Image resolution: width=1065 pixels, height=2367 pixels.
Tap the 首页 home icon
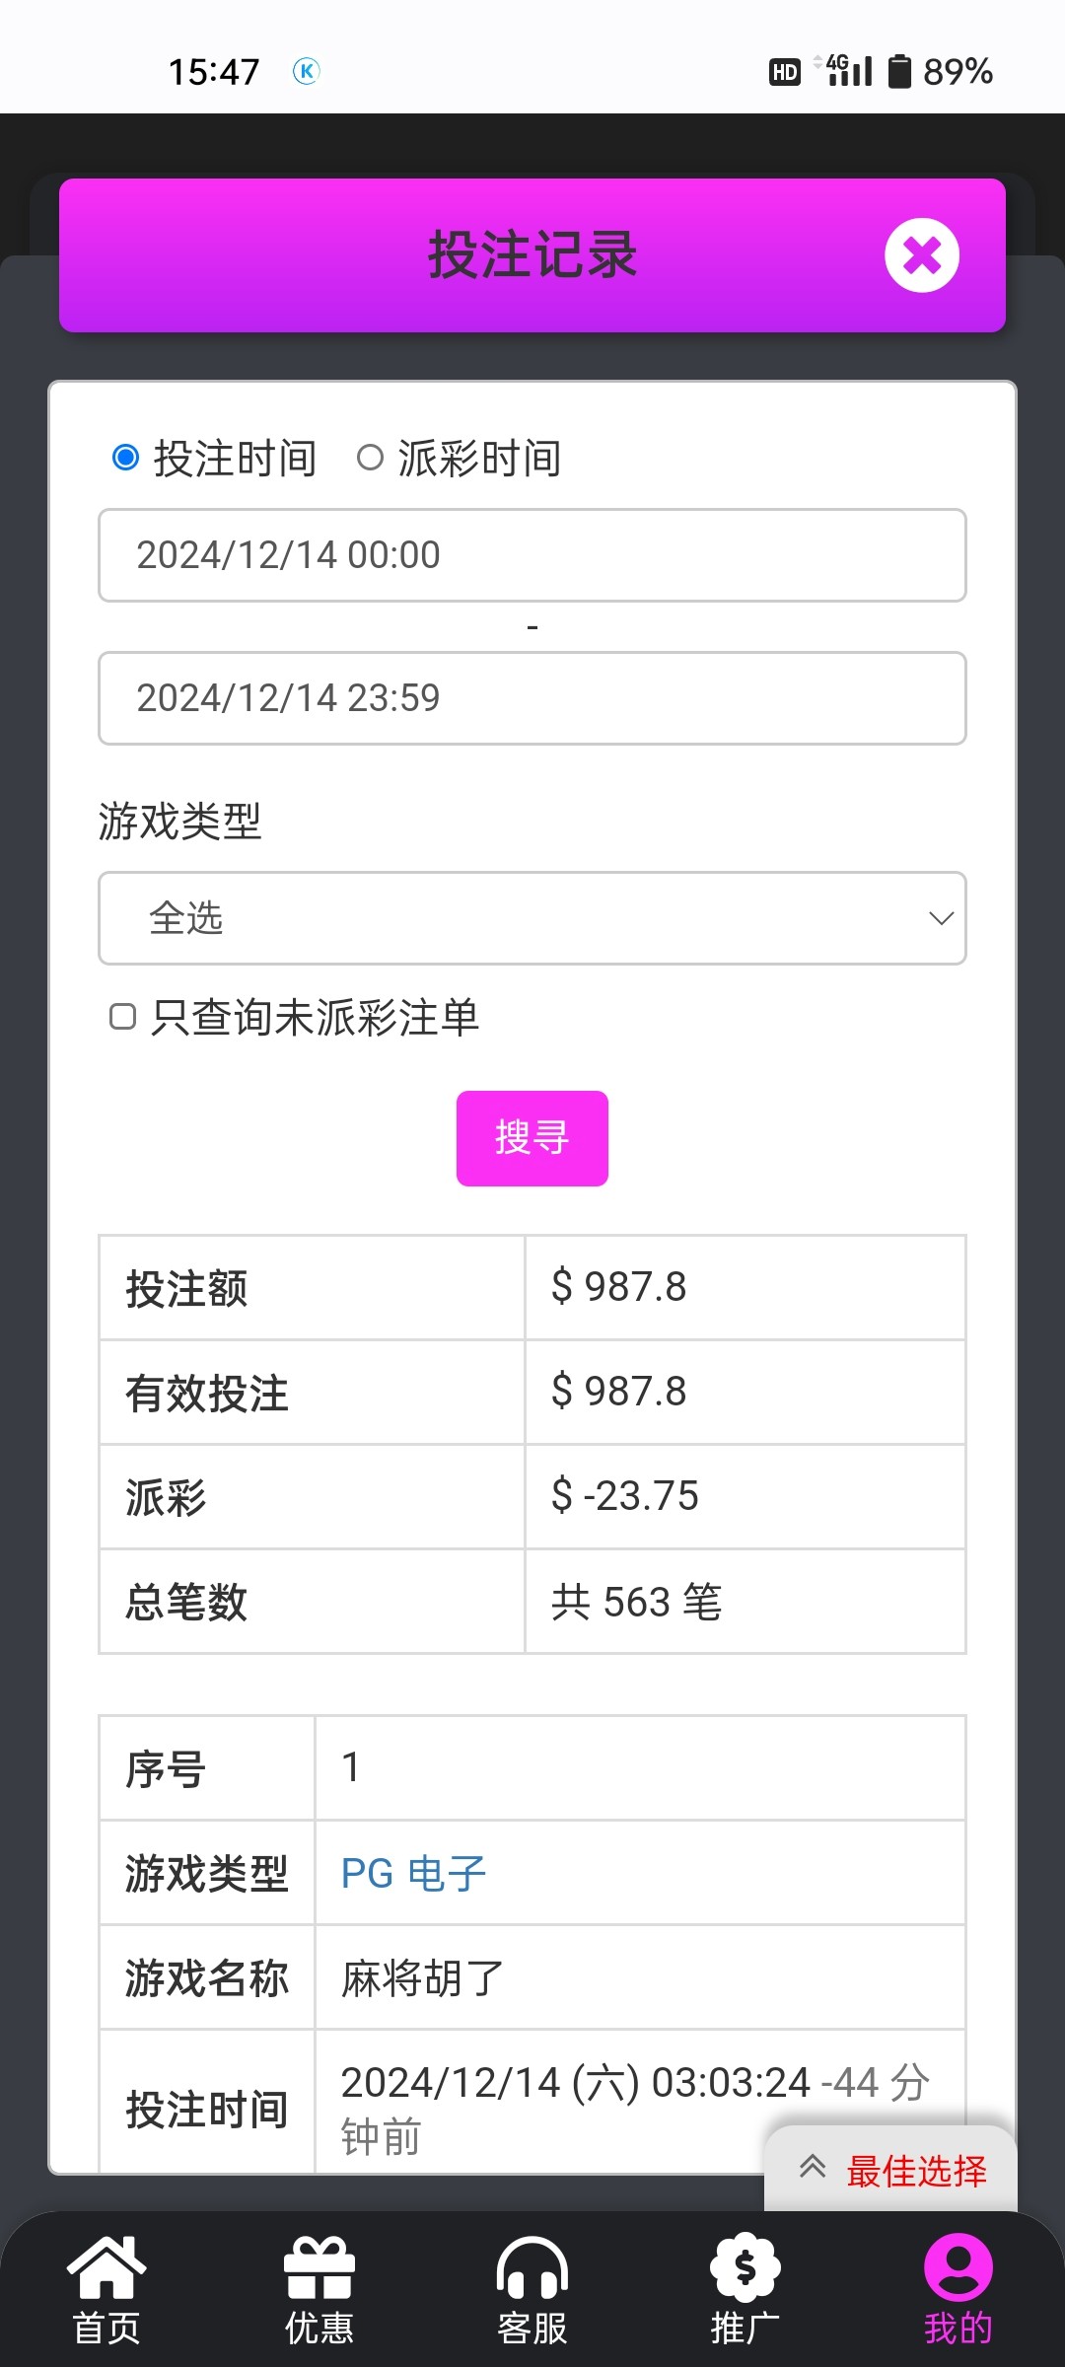(106, 2268)
